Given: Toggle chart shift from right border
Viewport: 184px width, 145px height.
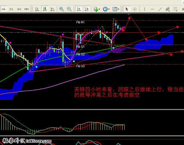Looking at the screenshot, I should tap(87, 9).
